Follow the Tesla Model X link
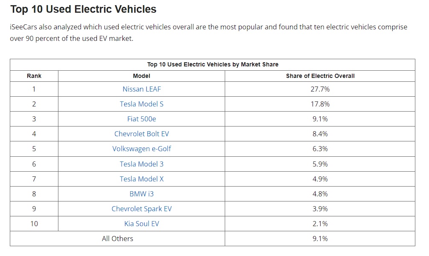 [x=142, y=179]
